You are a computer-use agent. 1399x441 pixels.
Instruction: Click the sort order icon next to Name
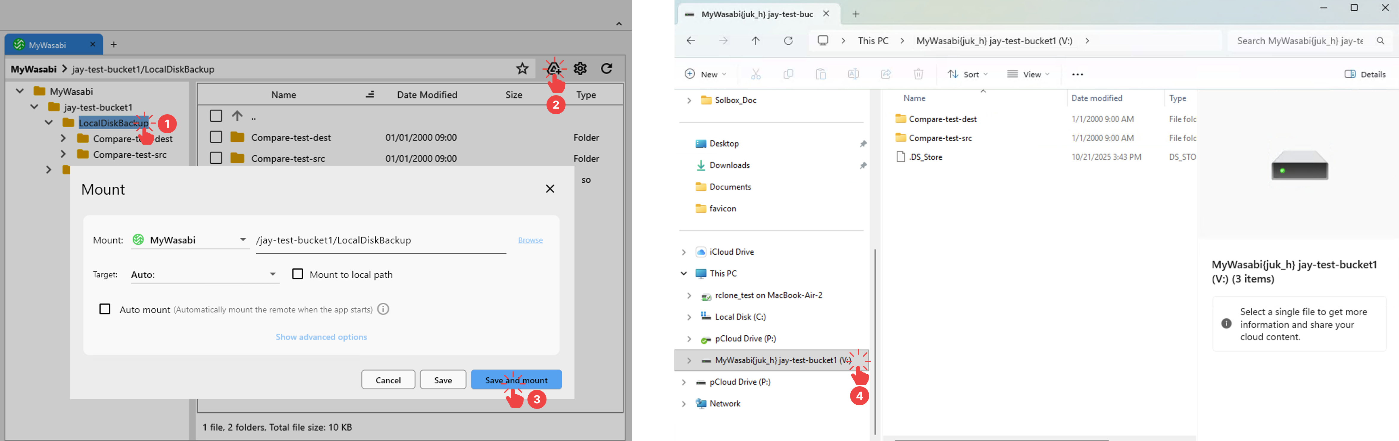coord(370,95)
